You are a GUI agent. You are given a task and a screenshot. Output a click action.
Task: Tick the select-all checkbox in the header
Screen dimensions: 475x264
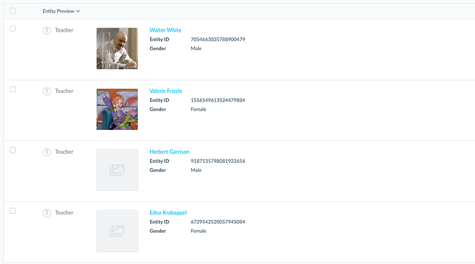pos(12,11)
